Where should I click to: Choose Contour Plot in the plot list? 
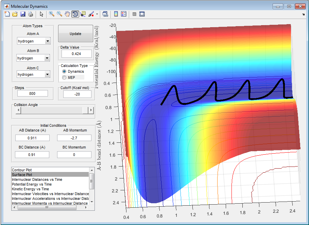click(22, 170)
